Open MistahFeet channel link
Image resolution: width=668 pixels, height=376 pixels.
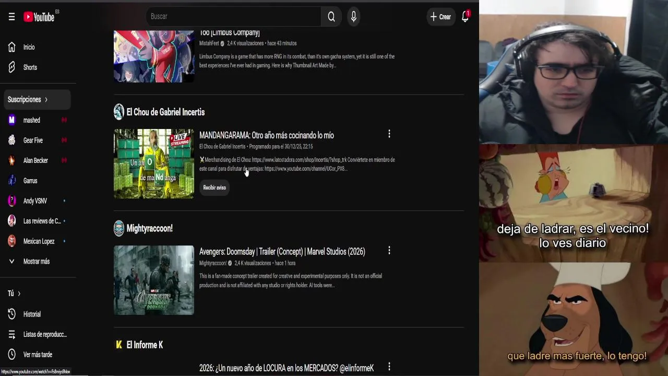point(209,43)
